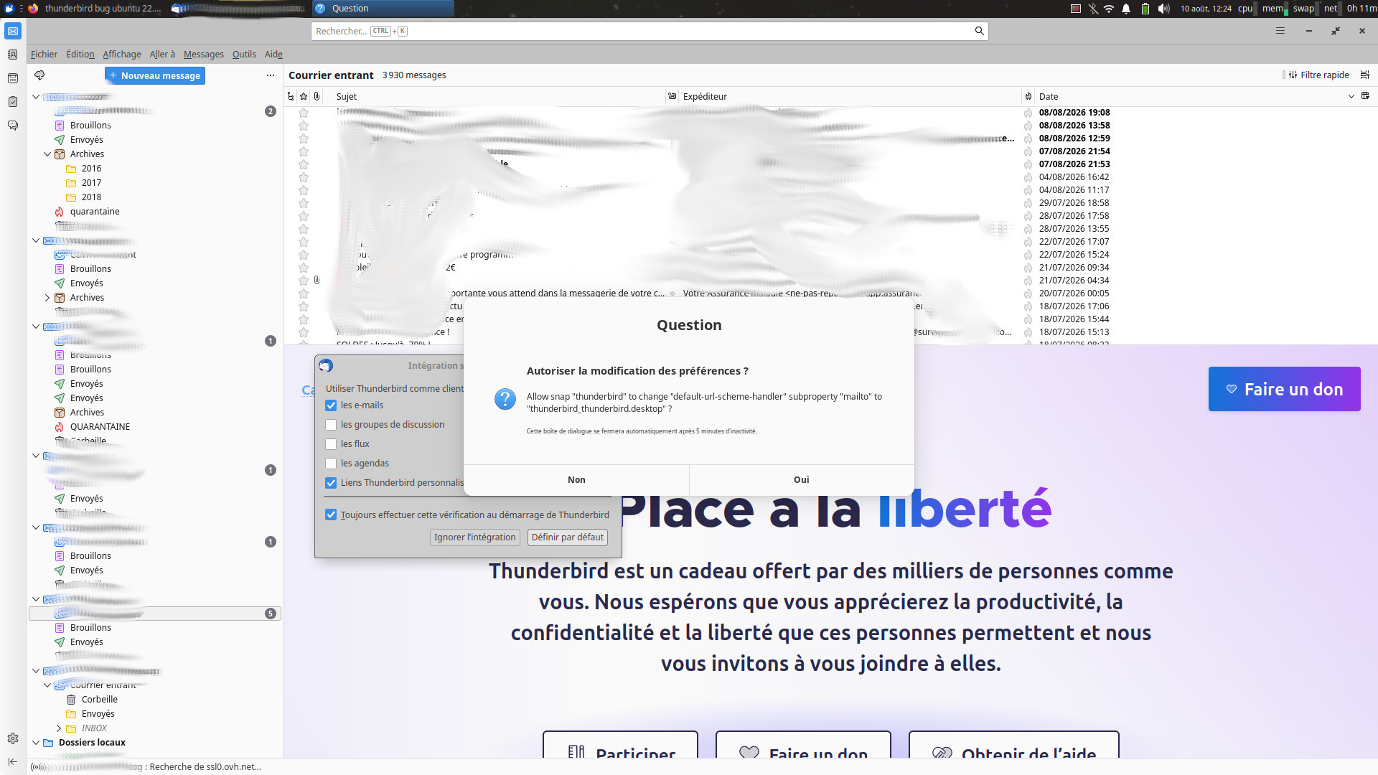Collapse the spaces toolbar arrow icon
Screen dimensions: 1378x775
pos(13,761)
